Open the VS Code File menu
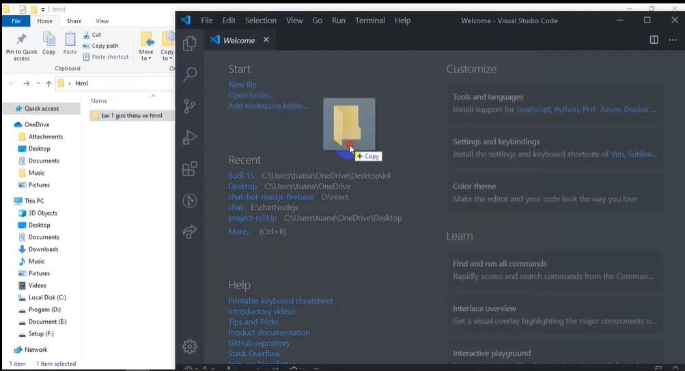This screenshot has width=685, height=371. coord(207,20)
